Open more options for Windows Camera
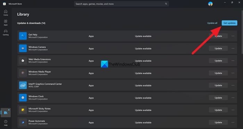Screen dimensions: 243x129 (x=233, y=48)
